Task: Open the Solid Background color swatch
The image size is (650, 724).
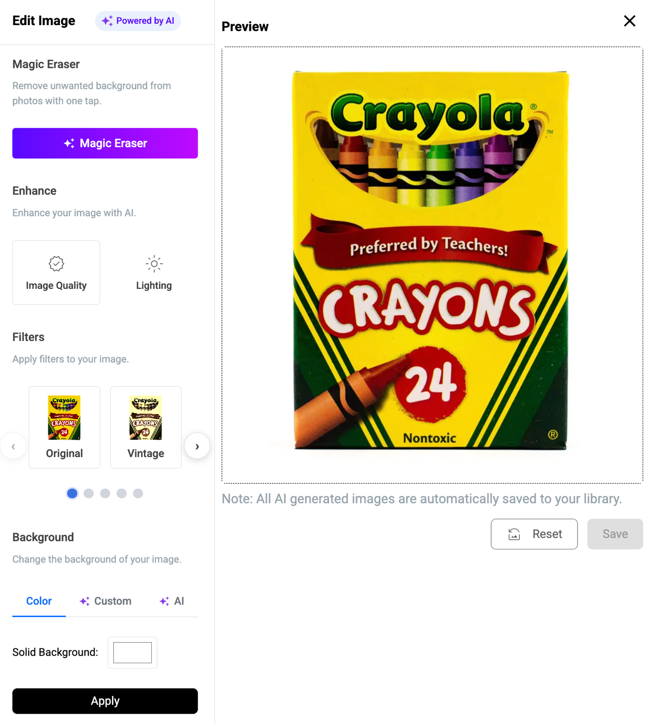Action: click(132, 652)
